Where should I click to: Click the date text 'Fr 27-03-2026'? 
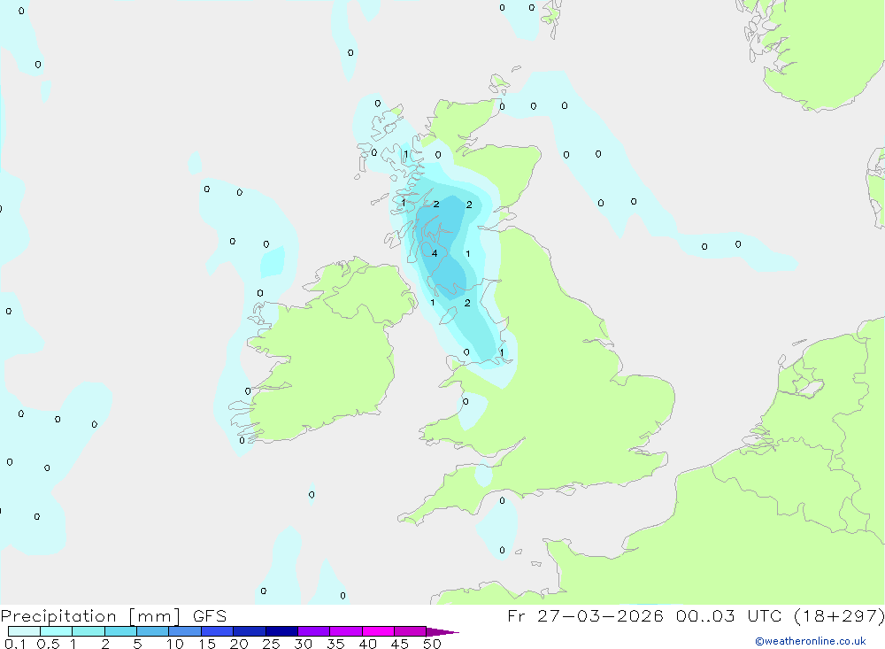[x=585, y=615]
